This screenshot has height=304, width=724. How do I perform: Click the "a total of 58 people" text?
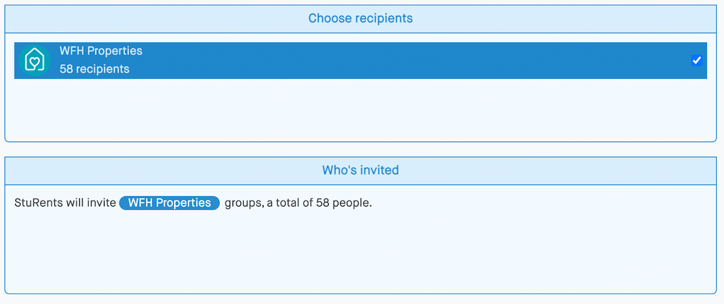click(x=320, y=203)
